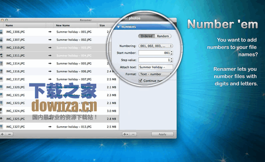The width and height of the screenshot is (265, 162).
Task: Click the Renamer window title bar
Action: [x=86, y=20]
